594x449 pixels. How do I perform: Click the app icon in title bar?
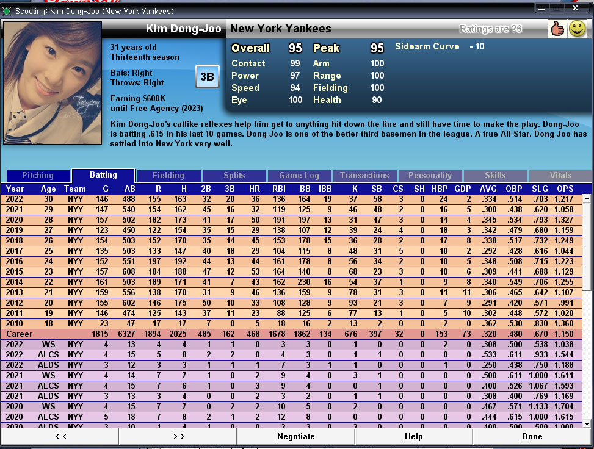pyautogui.click(x=7, y=11)
